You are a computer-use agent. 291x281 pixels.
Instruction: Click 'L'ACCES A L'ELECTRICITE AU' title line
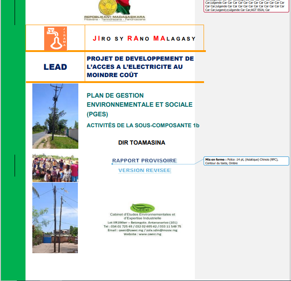135,67
